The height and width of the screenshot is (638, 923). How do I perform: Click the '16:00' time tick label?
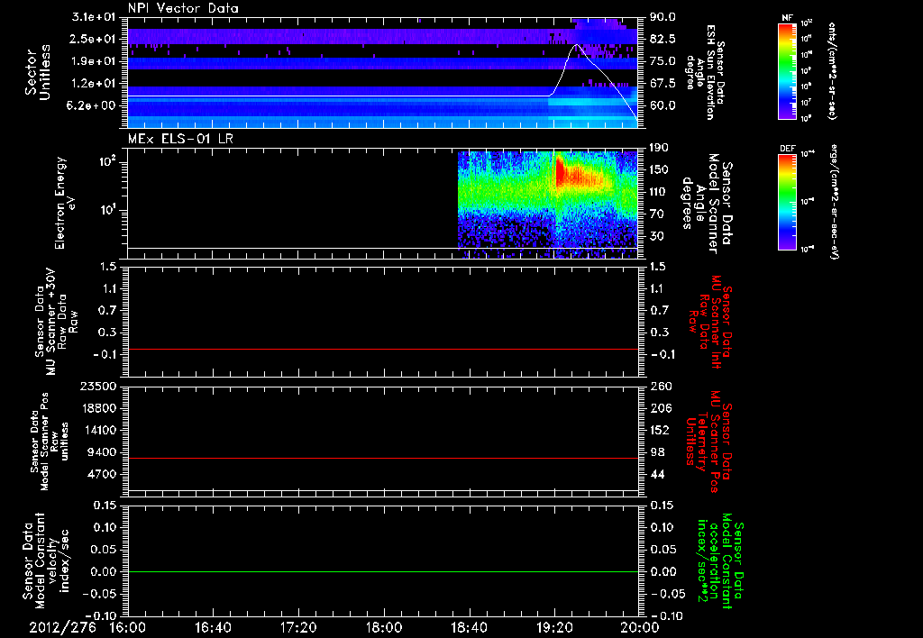pyautogui.click(x=128, y=627)
